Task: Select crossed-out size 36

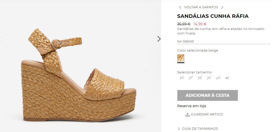Action: tap(182, 78)
